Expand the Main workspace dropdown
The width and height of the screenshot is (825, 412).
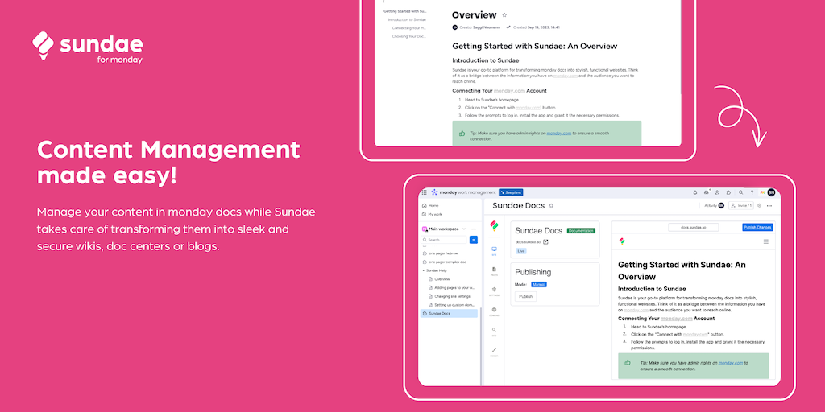[x=464, y=229]
